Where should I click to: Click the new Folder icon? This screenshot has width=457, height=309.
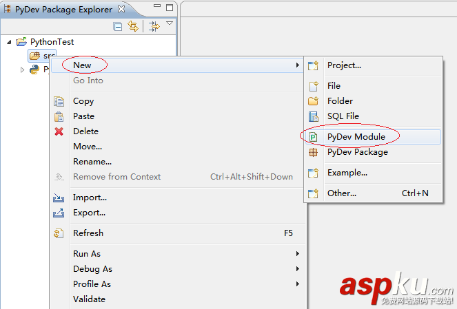pyautogui.click(x=314, y=101)
